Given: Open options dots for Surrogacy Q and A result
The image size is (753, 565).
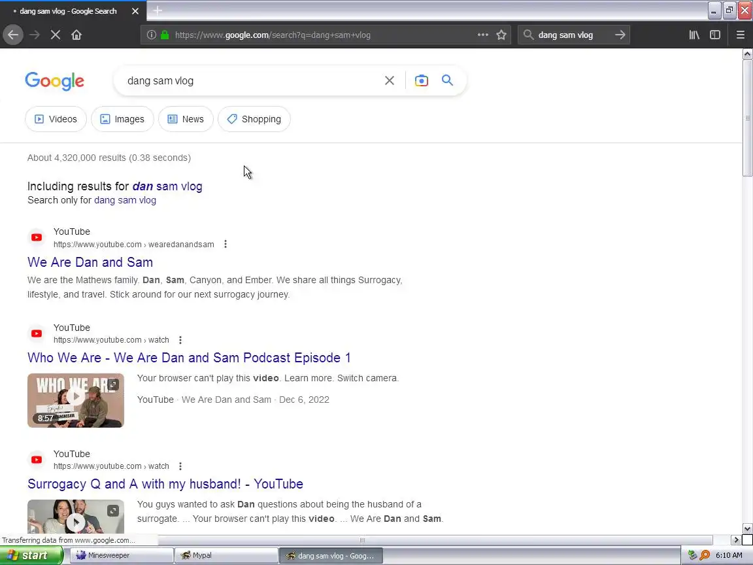Looking at the screenshot, I should (180, 466).
